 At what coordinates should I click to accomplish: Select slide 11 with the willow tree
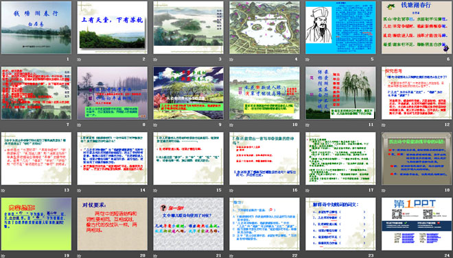[x=340, y=93]
